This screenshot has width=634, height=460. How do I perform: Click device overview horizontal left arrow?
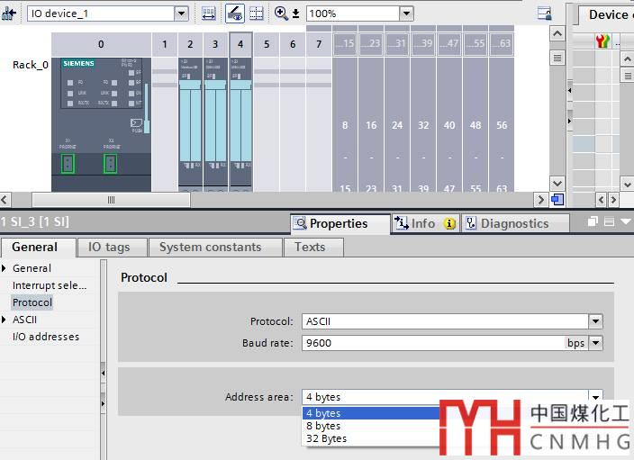[602, 200]
